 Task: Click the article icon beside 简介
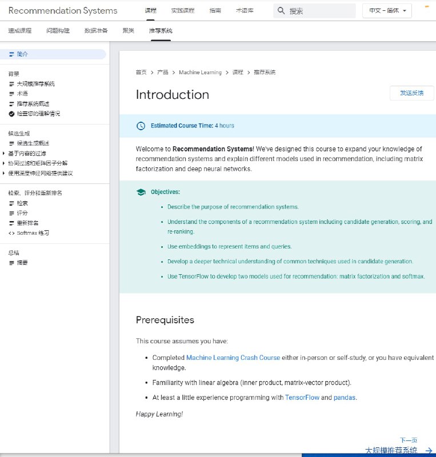click(x=11, y=54)
